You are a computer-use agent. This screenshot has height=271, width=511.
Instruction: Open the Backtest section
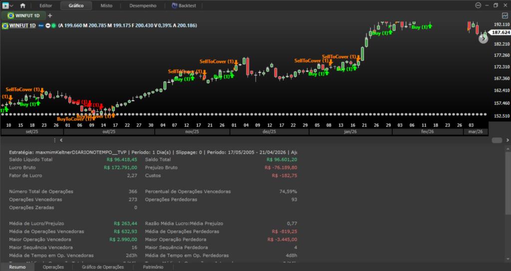(184, 5)
